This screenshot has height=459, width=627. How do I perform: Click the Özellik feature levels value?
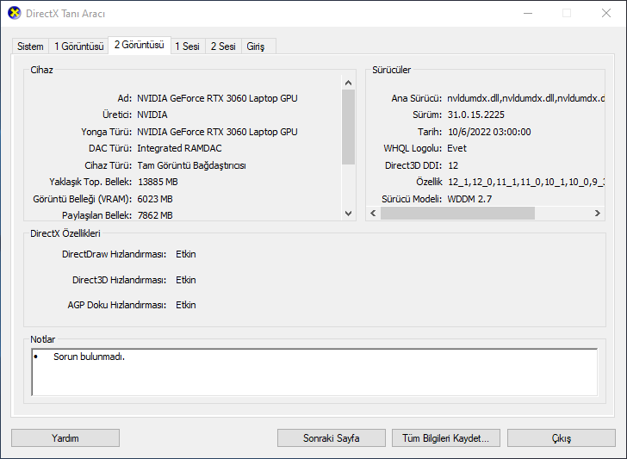coord(525,182)
